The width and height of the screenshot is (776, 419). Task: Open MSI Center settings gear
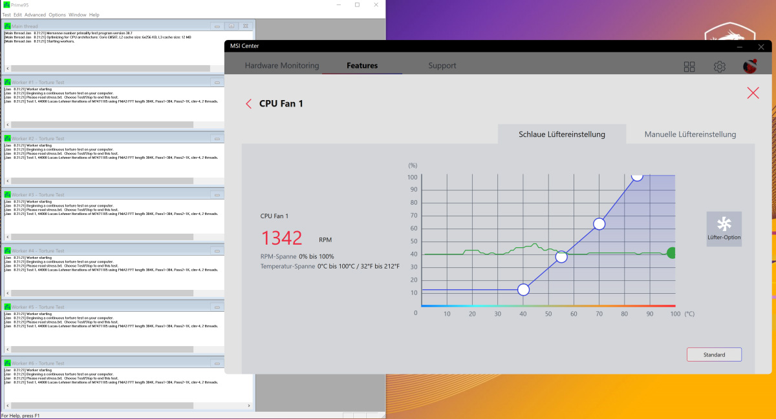point(719,66)
